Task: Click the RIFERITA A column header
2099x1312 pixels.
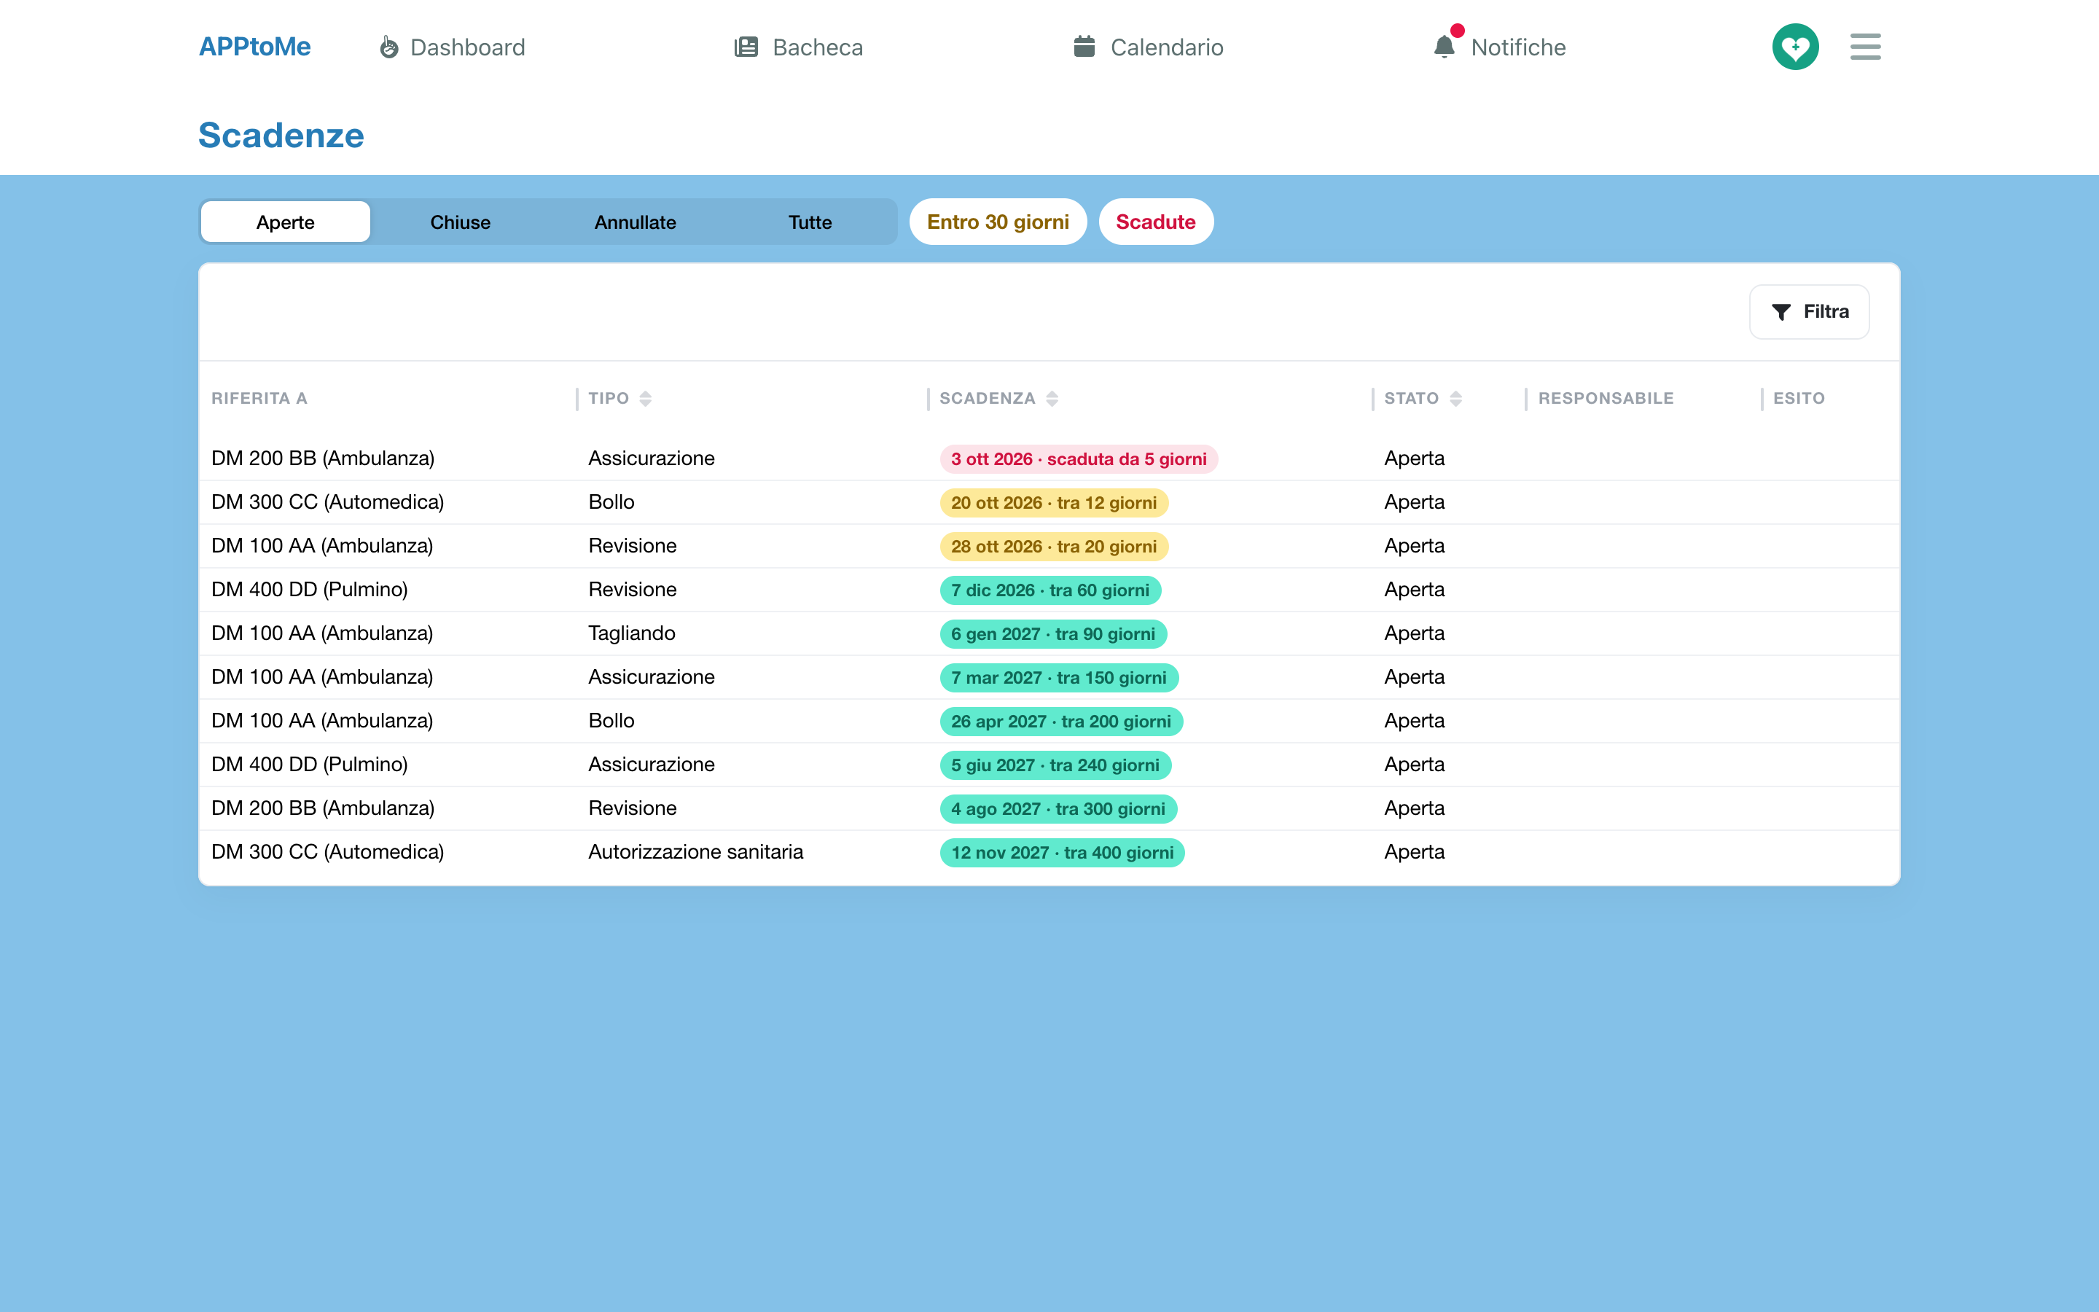Action: pos(259,398)
